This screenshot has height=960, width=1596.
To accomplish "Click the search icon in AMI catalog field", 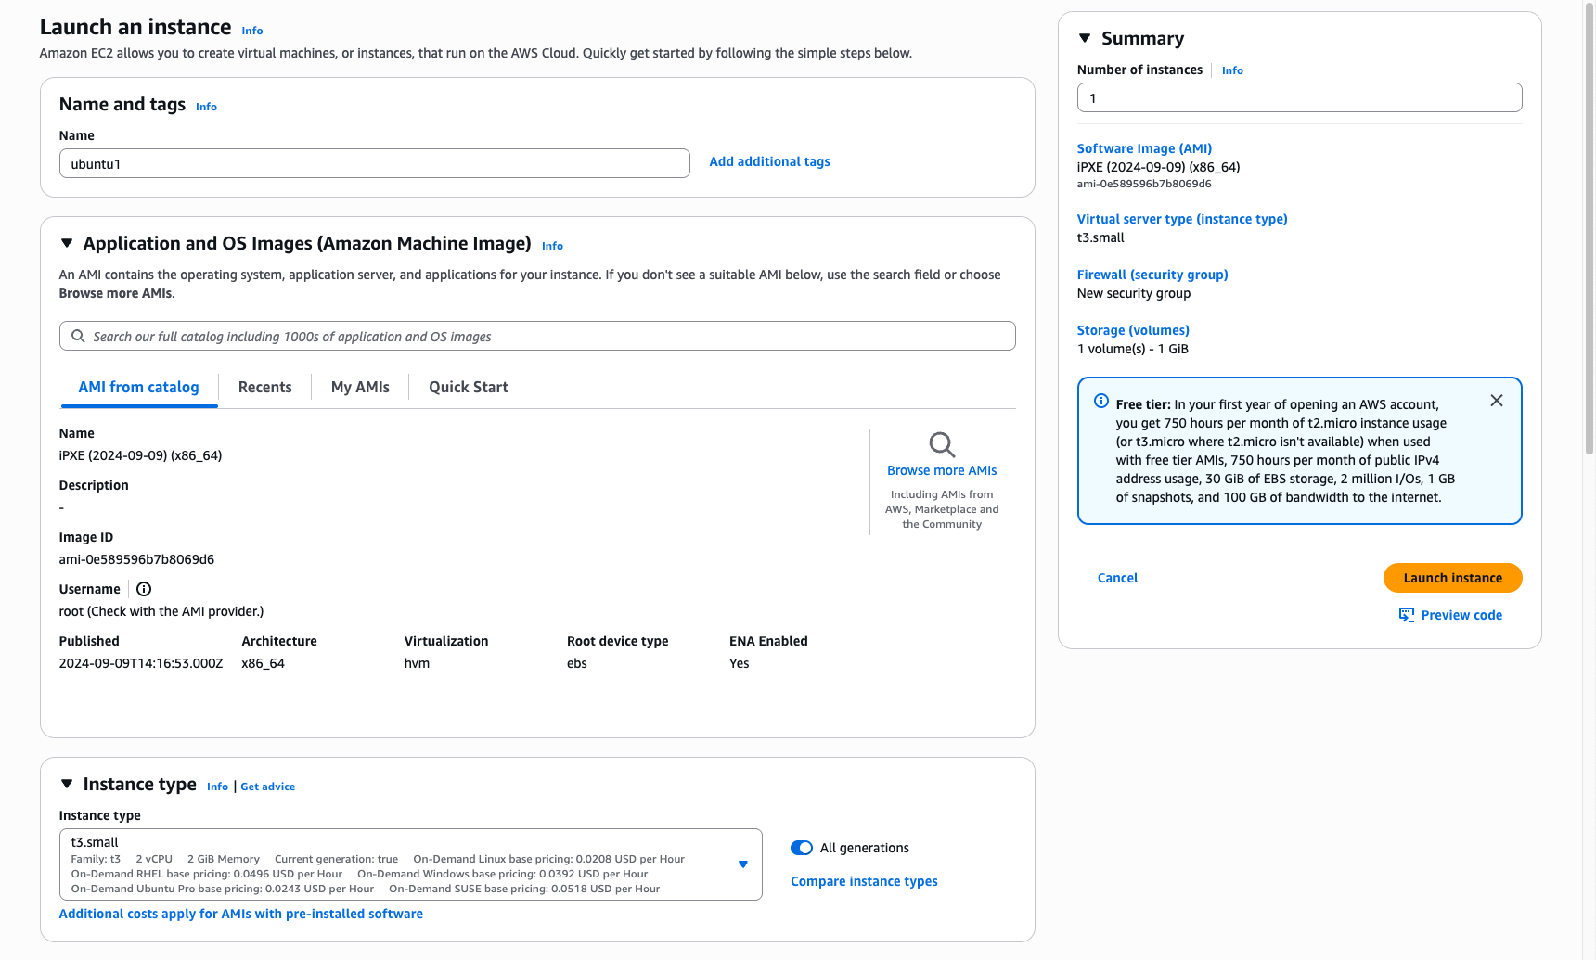I will 79,337.
